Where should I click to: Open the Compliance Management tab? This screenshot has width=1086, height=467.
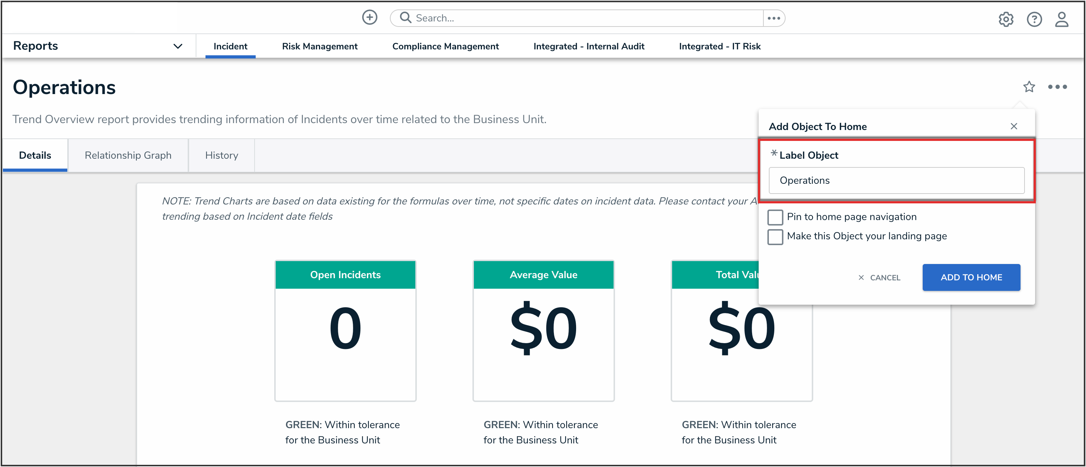[x=445, y=46]
